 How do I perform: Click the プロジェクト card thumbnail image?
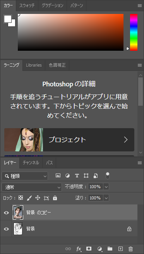coord(24,140)
